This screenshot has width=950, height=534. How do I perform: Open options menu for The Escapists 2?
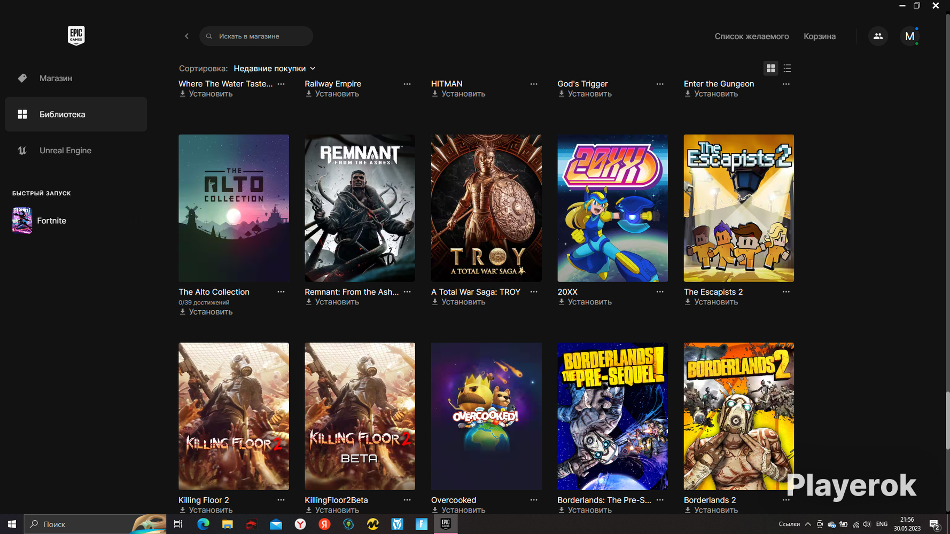pos(786,292)
